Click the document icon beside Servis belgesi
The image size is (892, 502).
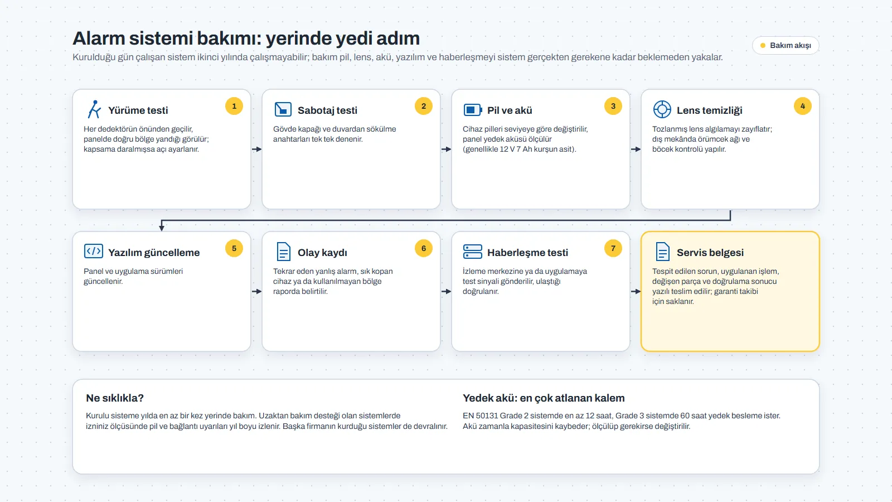(x=663, y=252)
